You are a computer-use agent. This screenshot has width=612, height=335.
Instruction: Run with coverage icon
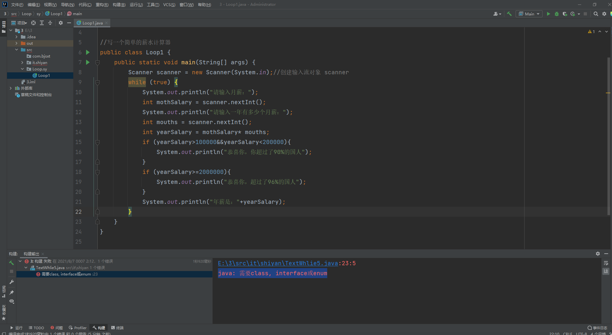[x=565, y=14]
